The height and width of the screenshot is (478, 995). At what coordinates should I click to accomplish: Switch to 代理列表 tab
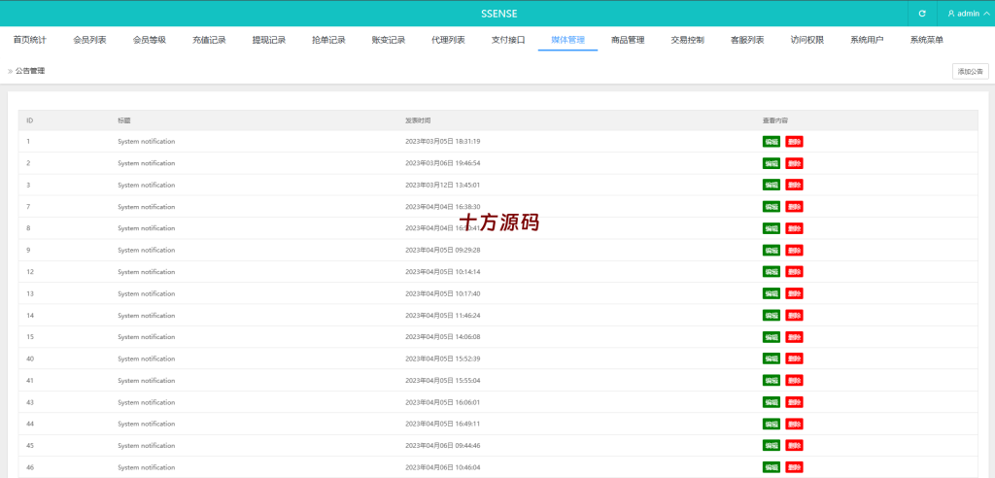(448, 40)
